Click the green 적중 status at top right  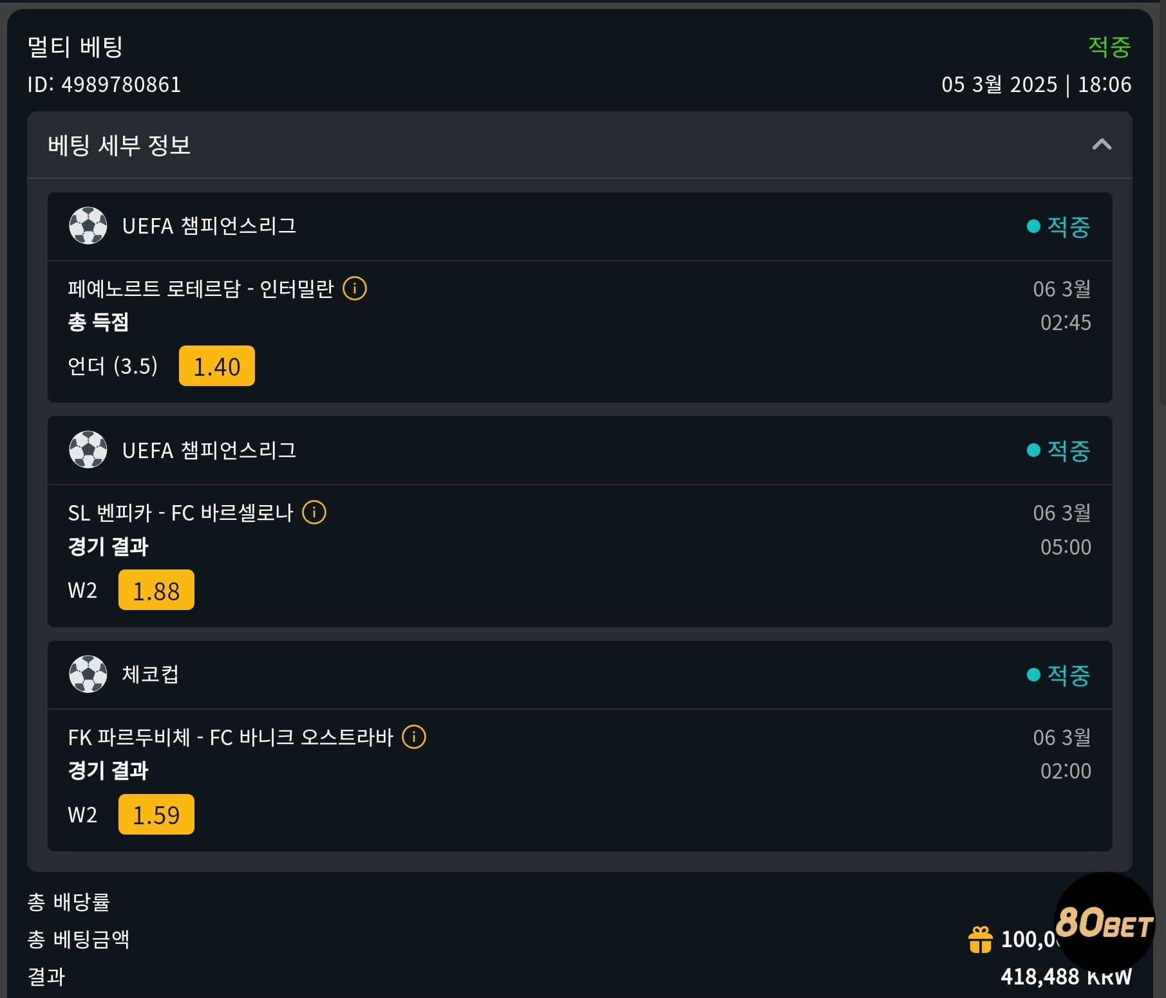point(1109,46)
